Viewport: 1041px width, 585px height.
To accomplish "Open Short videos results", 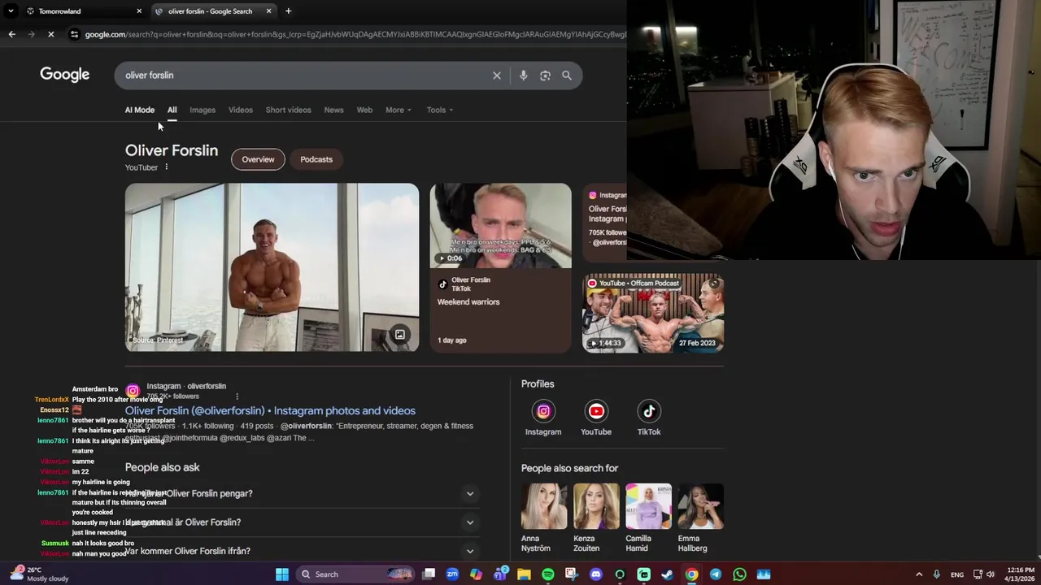I will (x=288, y=110).
